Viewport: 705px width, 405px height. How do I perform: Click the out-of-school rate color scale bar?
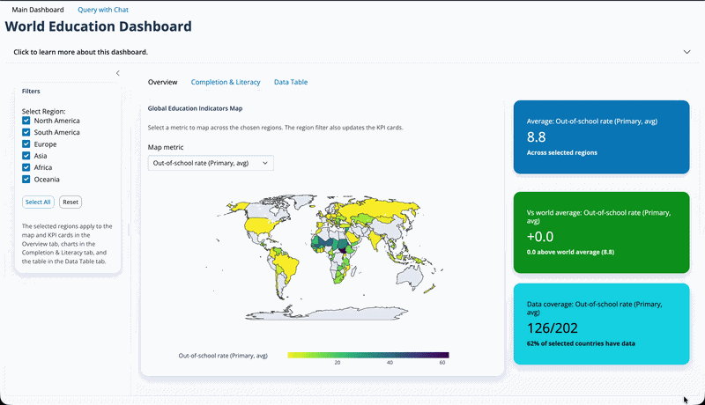click(x=367, y=355)
